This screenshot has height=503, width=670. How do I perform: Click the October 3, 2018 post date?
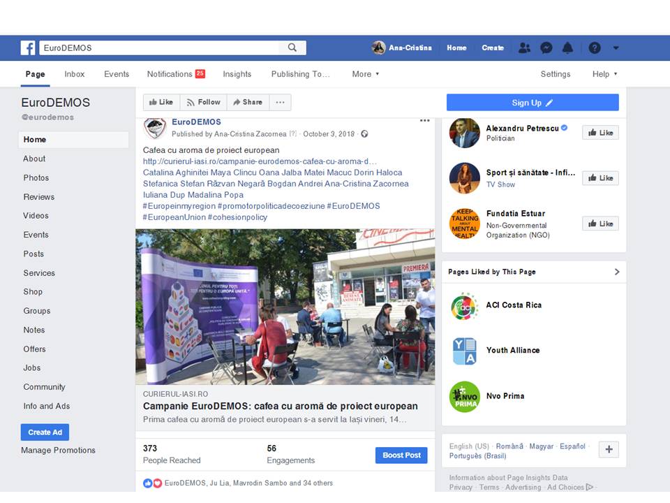point(329,134)
